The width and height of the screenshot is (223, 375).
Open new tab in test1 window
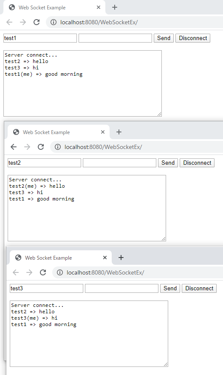pos(115,7)
